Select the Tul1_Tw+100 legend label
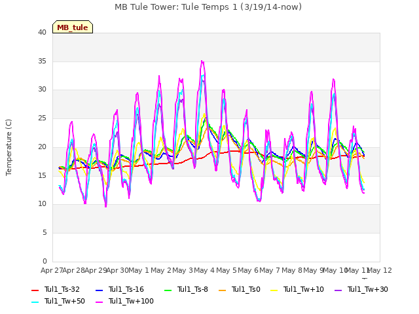 pos(131,301)
